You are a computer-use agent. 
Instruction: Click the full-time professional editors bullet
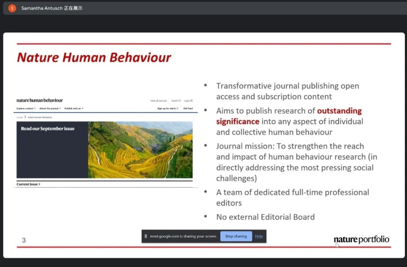pyautogui.click(x=292, y=197)
